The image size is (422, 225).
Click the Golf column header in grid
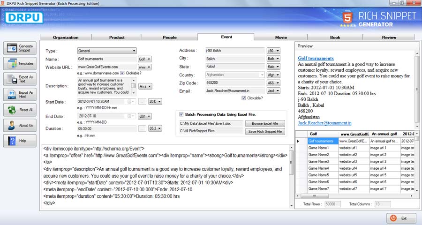[323, 134]
